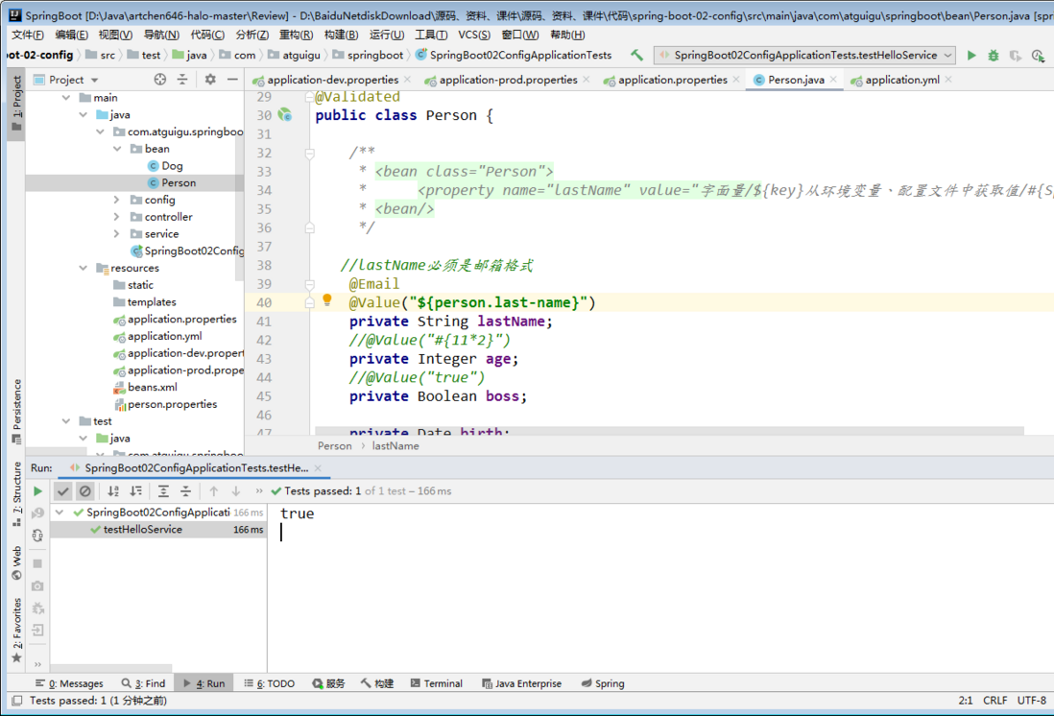The image size is (1054, 716).
Task: Start debugging with the bug icon
Action: 994,55
